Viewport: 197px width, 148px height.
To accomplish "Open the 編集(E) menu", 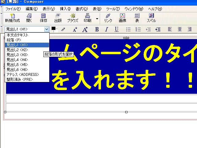I will [31, 9].
